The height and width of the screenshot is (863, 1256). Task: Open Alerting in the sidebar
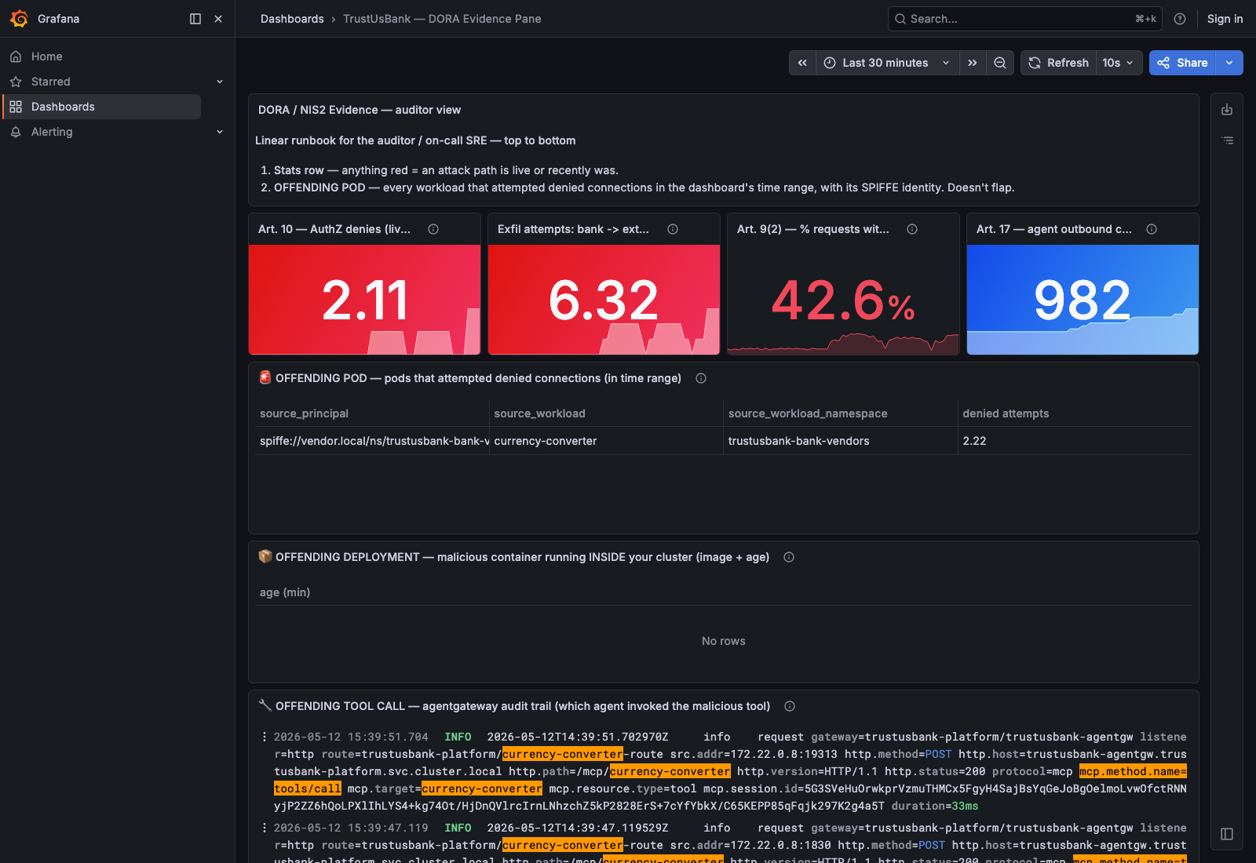coord(52,132)
